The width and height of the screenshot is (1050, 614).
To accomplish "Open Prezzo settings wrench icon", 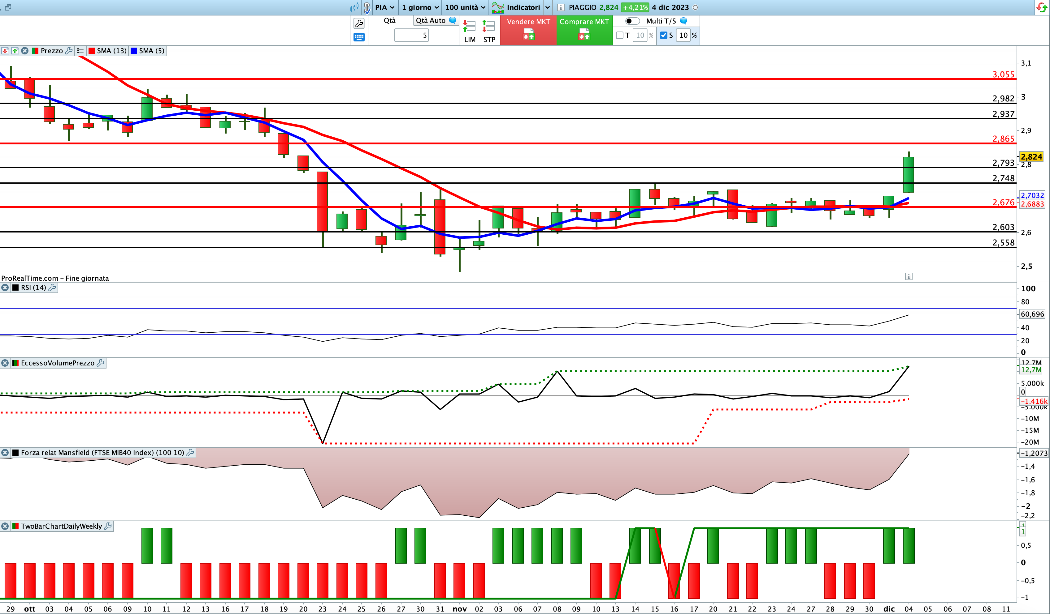I will [69, 51].
